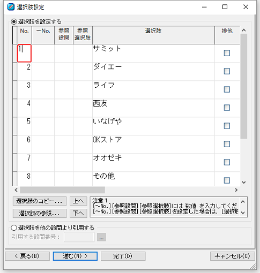Click the 選択肢のコピー... button
Viewport: 260px width, 273px height.
tap(40, 201)
